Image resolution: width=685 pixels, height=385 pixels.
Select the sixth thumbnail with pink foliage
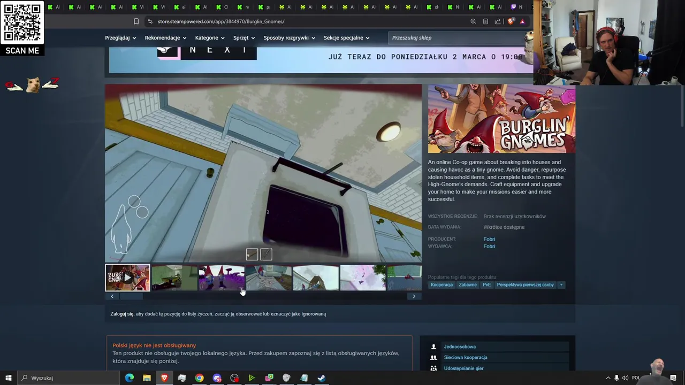coord(363,278)
